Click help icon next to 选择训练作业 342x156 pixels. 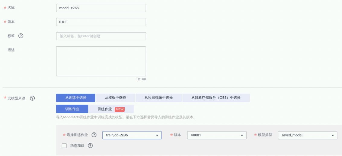coord(94,135)
